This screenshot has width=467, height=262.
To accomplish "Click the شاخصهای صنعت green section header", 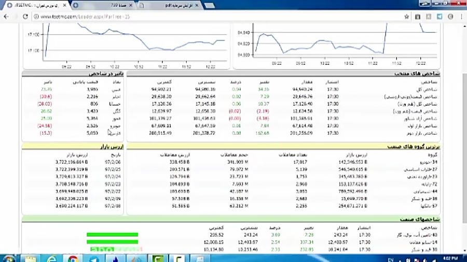I will [420, 220].
